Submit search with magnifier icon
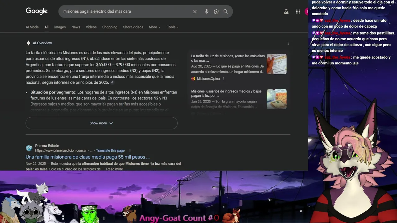 click(x=225, y=11)
